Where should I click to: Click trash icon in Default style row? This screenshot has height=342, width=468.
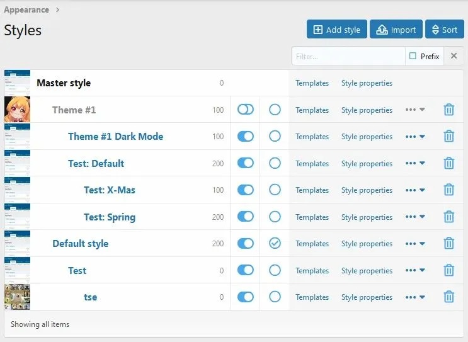(448, 244)
